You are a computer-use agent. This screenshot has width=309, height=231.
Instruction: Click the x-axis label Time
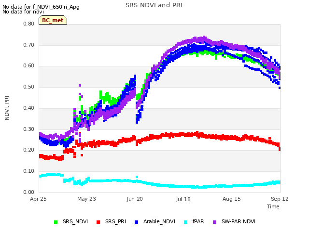tap(273, 206)
